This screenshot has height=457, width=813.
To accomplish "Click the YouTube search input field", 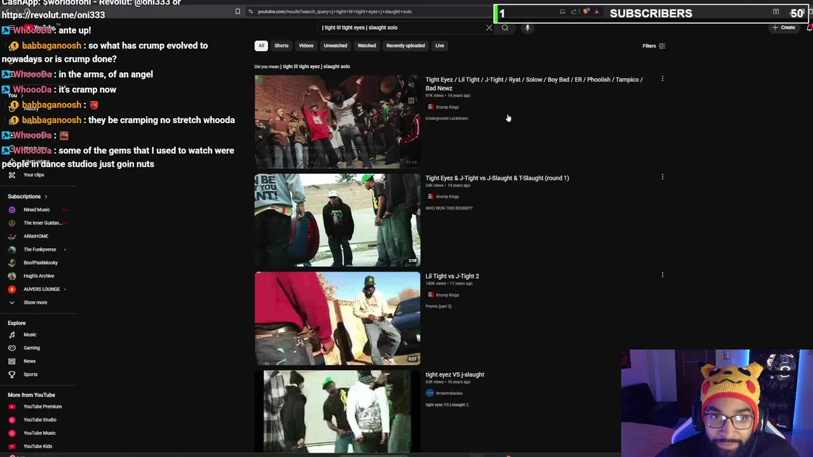I will pos(400,28).
